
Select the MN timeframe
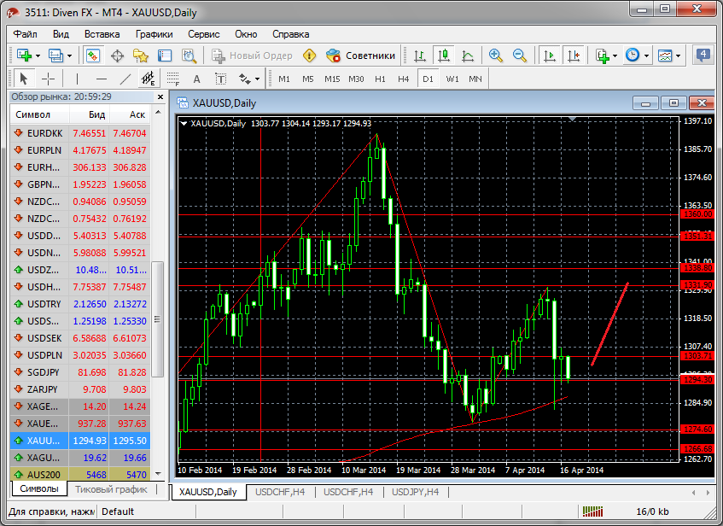pyautogui.click(x=475, y=79)
